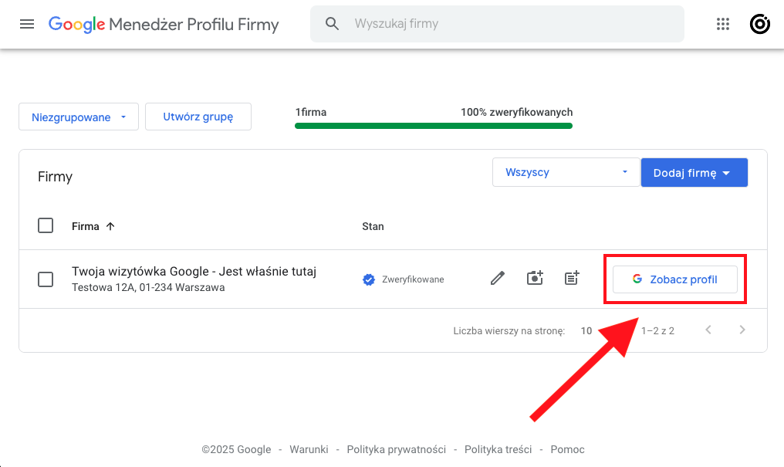Click the blue verified badge icon
The height and width of the screenshot is (467, 784).
pyautogui.click(x=369, y=279)
